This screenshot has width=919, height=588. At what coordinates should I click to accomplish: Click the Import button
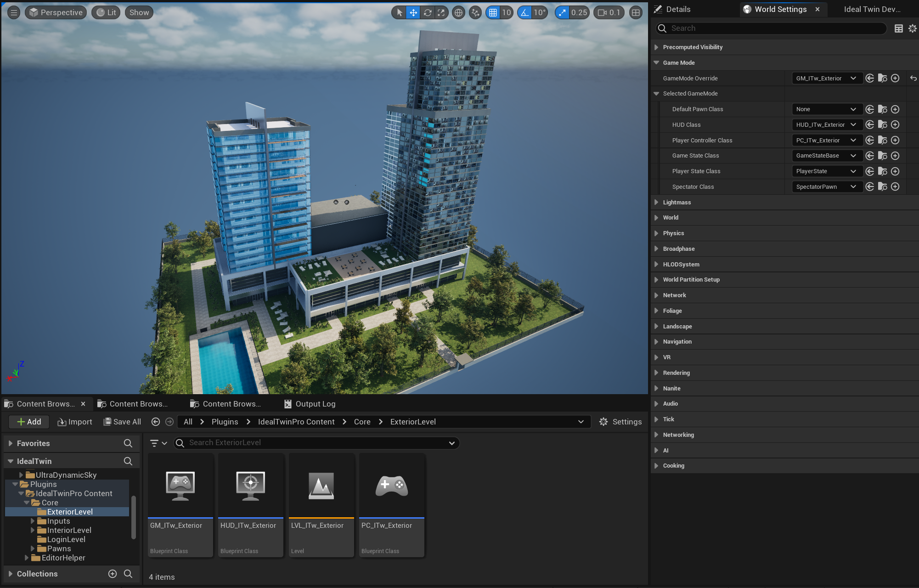(x=75, y=422)
